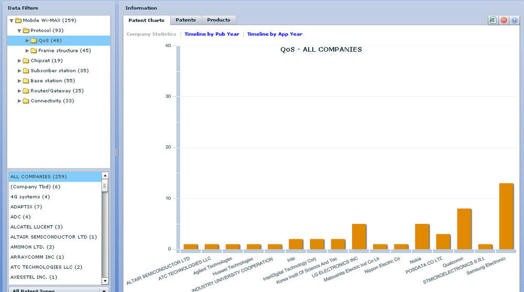This screenshot has height=292, width=524.
Task: Click the Samsung Electronics bar in chart
Action: click(x=506, y=216)
